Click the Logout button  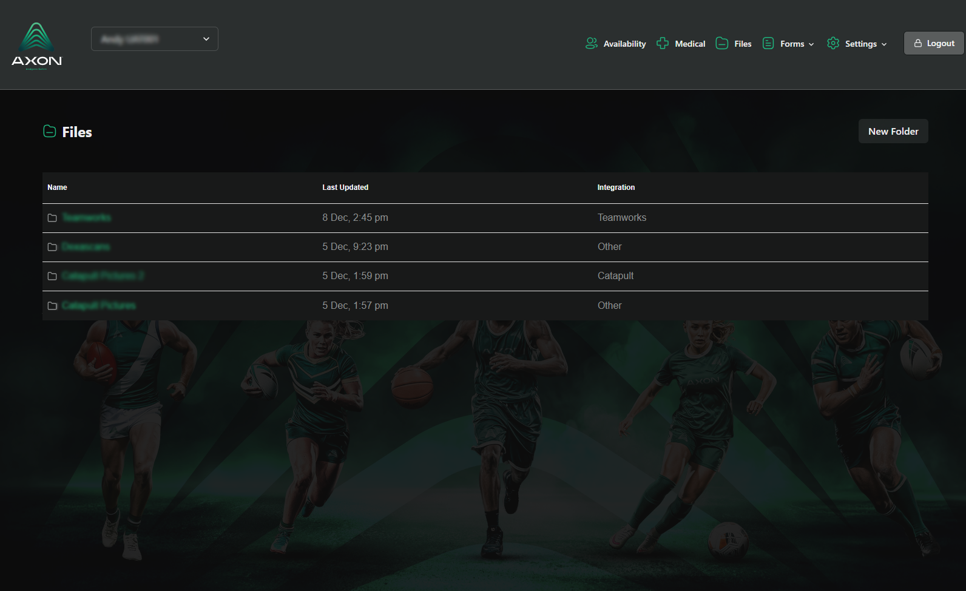[x=934, y=43]
